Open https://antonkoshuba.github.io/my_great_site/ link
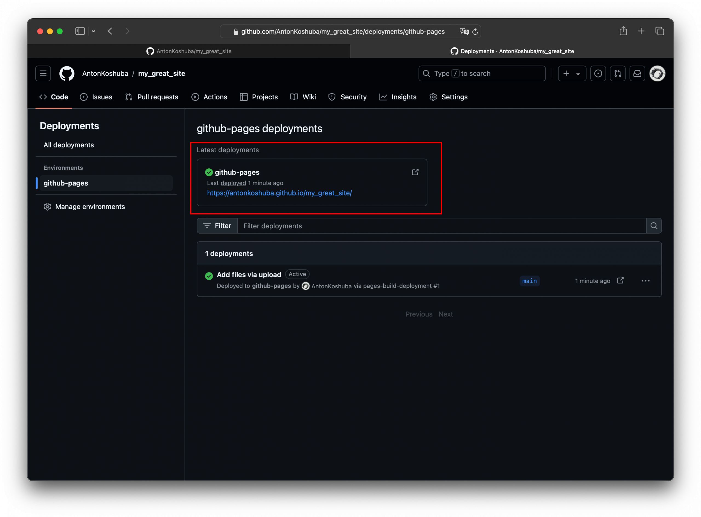This screenshot has width=701, height=517. click(x=280, y=193)
